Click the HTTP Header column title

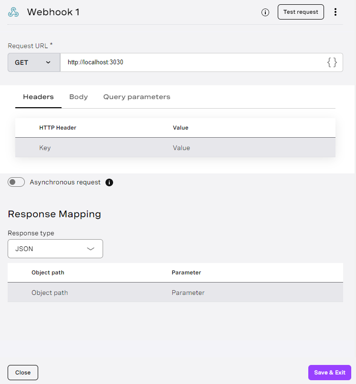(x=58, y=128)
